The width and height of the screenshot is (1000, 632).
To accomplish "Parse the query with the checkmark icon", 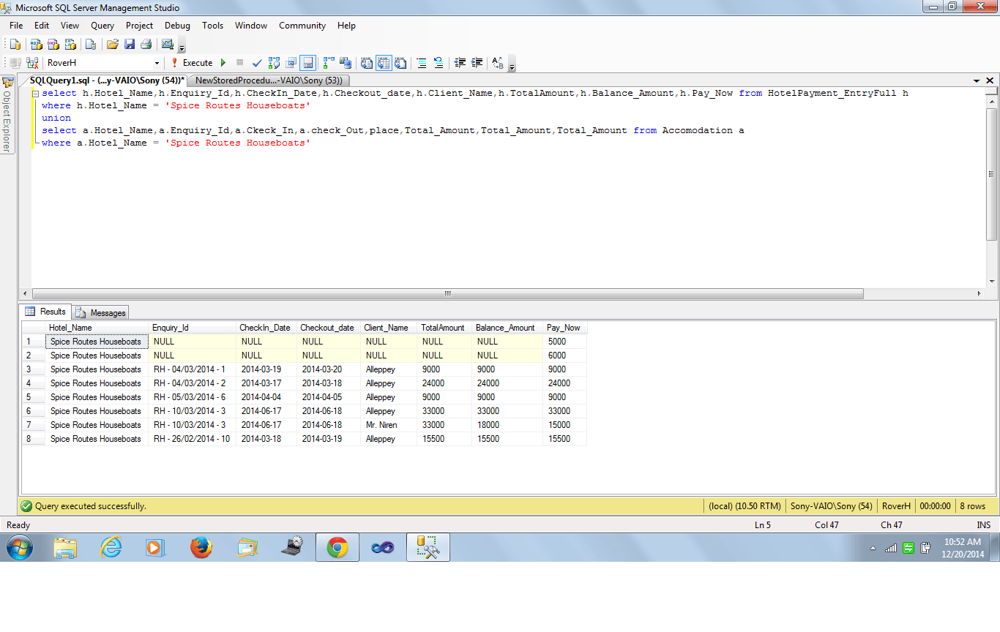I will [x=256, y=63].
